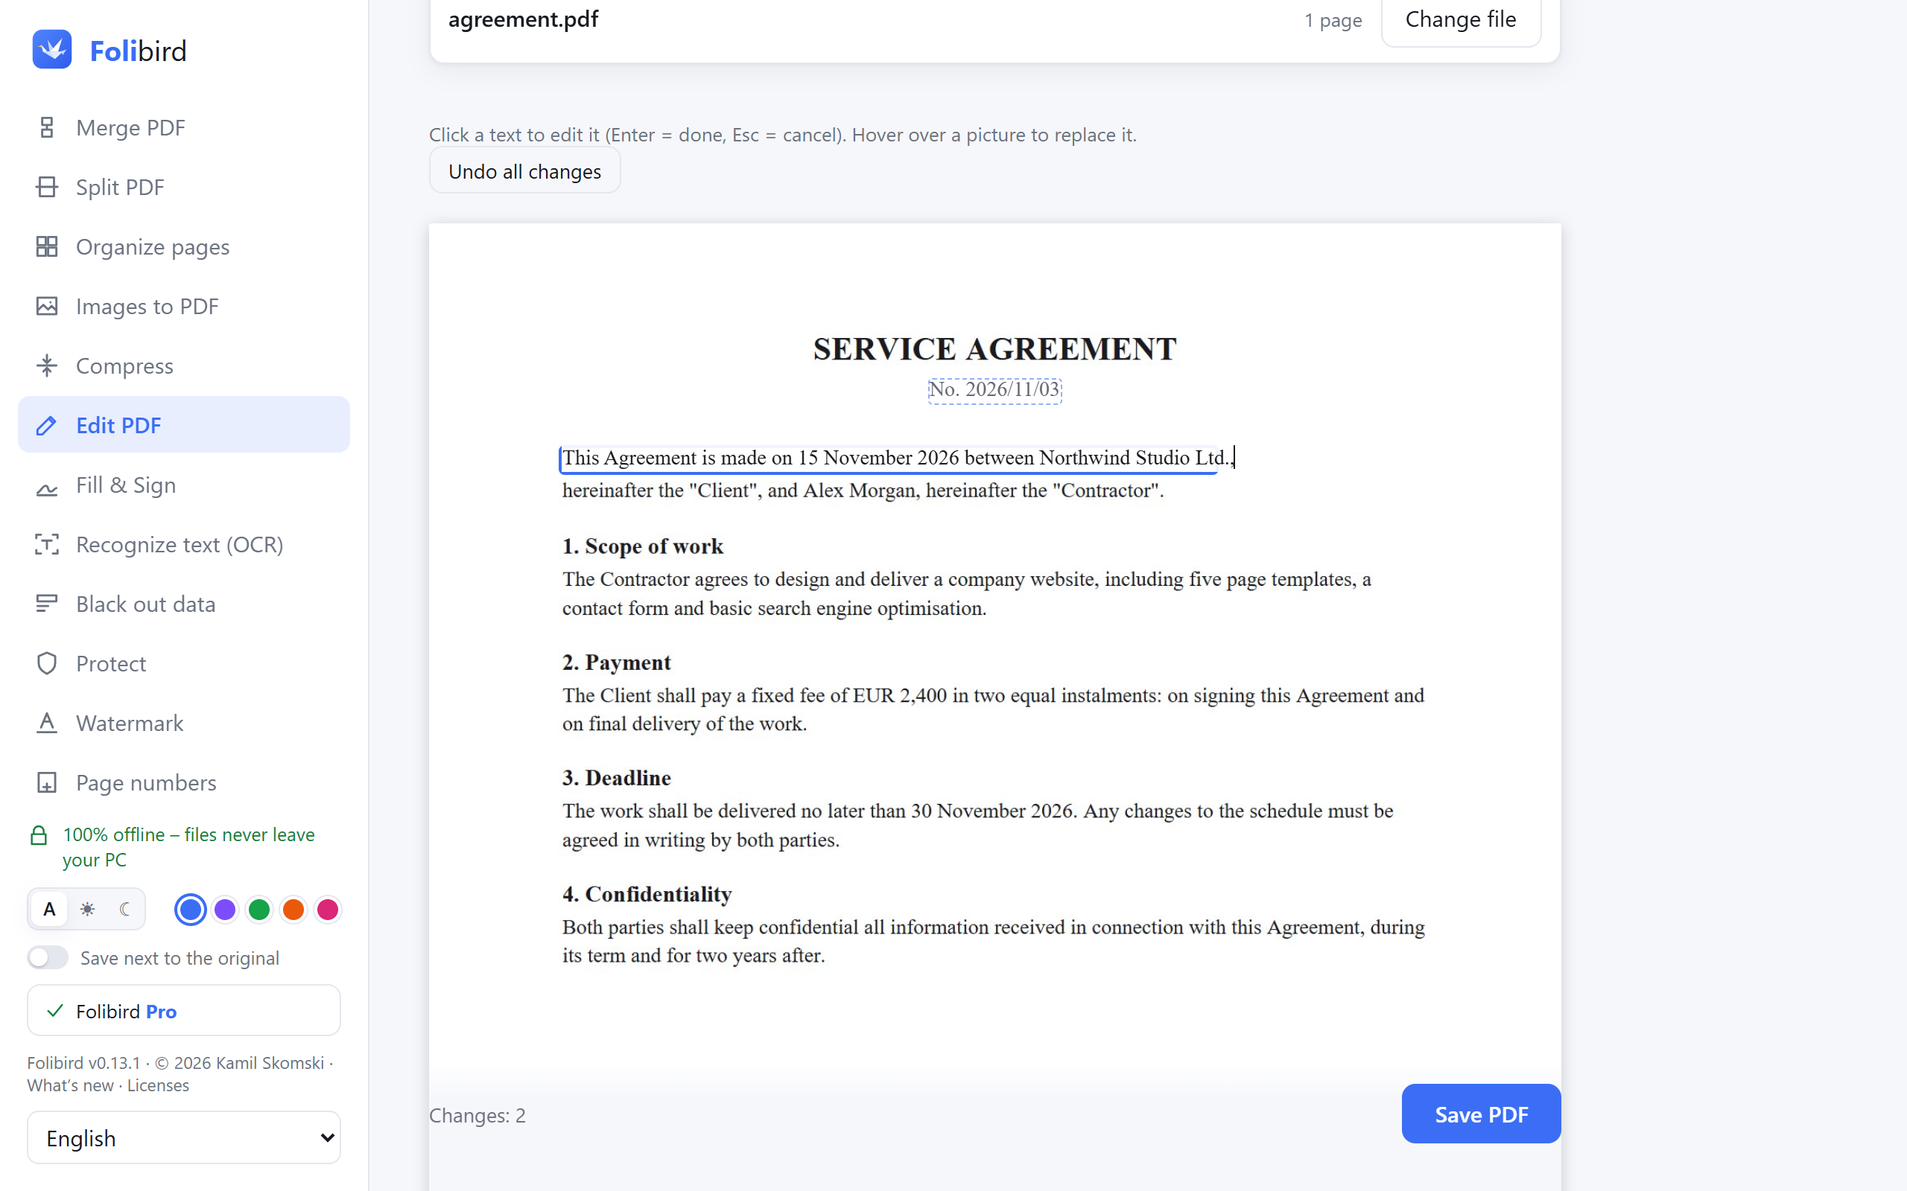Choose the orange accent color swatch
The width and height of the screenshot is (1907, 1191).
[293, 910]
